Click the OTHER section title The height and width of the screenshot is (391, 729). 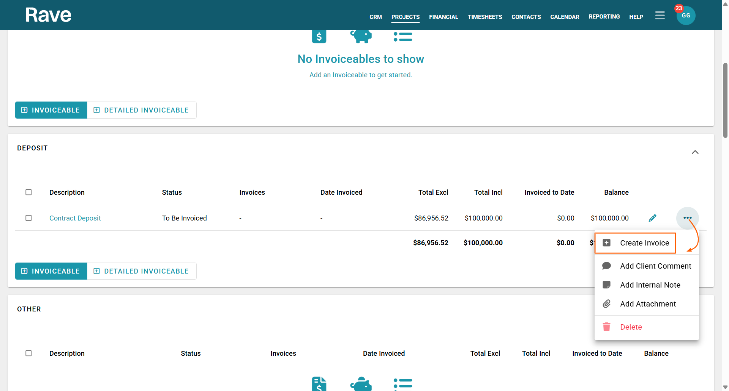pyautogui.click(x=29, y=309)
